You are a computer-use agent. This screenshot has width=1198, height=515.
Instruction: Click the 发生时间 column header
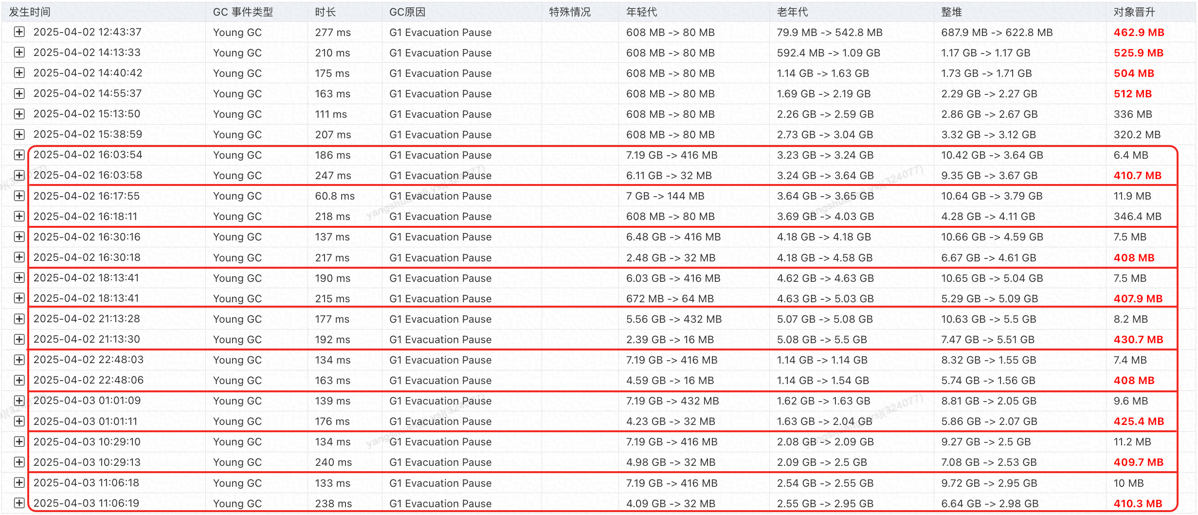tap(30, 12)
